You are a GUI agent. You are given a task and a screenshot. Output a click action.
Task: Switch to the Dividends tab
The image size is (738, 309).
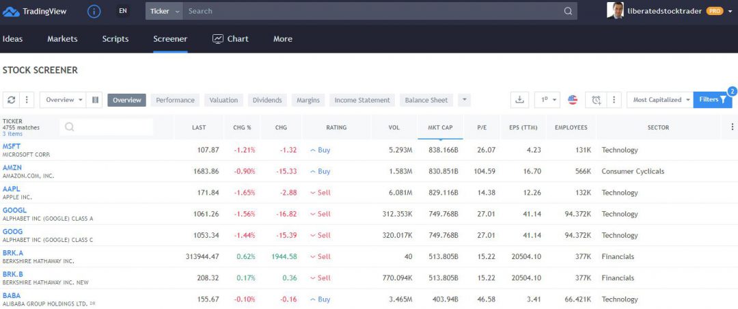267,100
